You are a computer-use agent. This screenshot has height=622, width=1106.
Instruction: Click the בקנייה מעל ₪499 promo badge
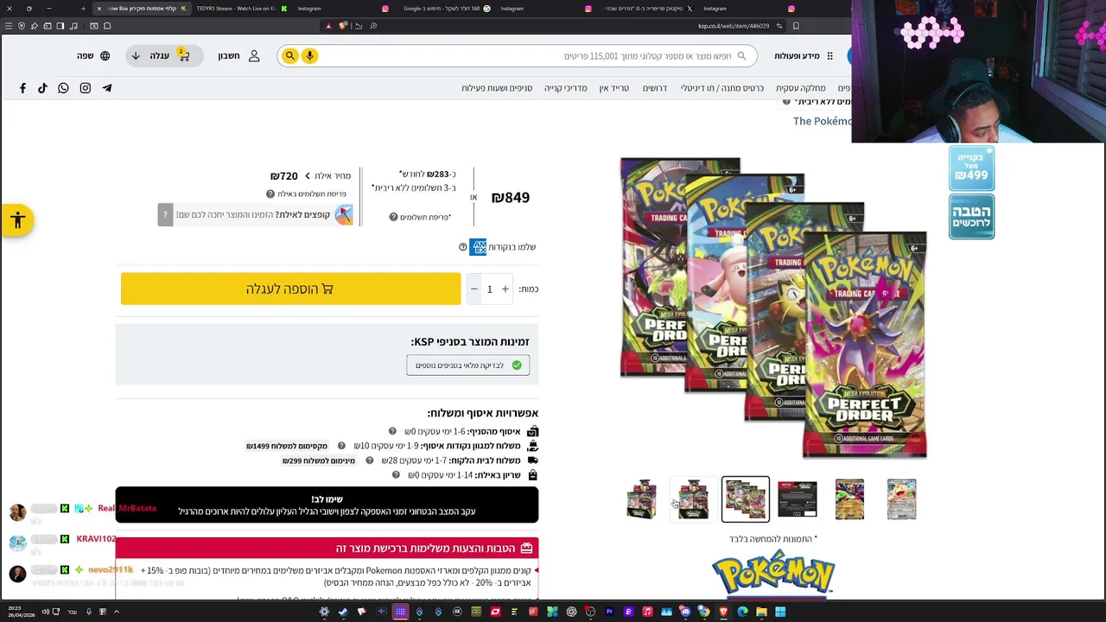click(971, 168)
